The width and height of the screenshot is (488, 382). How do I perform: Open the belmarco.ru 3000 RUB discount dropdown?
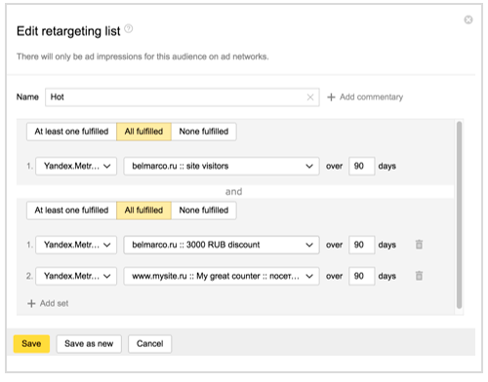(x=222, y=245)
